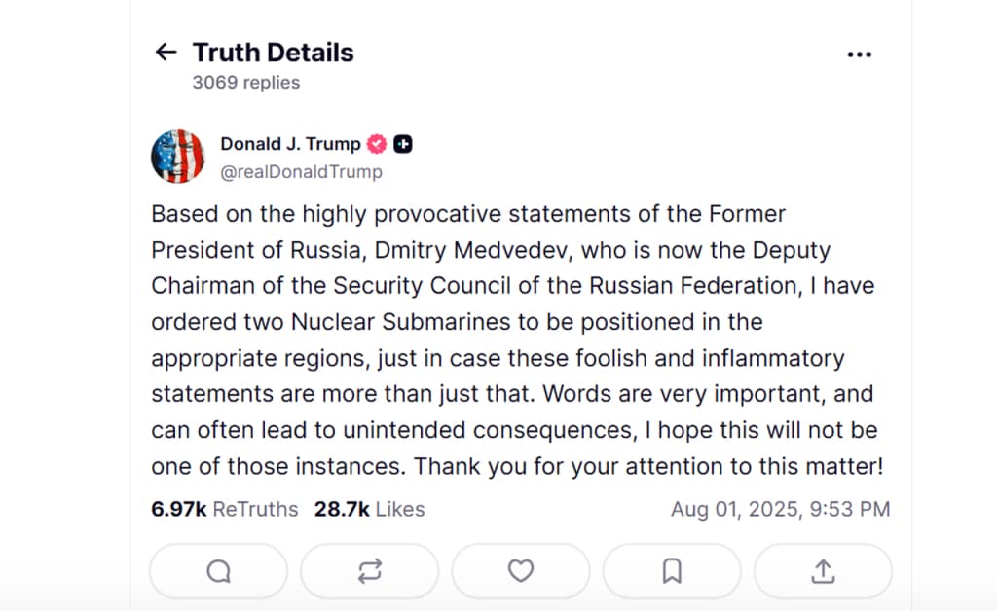Click the back arrow beside Truth Details
Viewport: 997px width, 613px height.
pos(166,53)
